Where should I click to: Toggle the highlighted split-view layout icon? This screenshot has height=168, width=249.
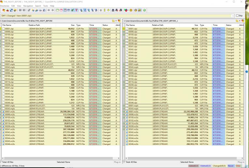pyautogui.click(x=65, y=10)
